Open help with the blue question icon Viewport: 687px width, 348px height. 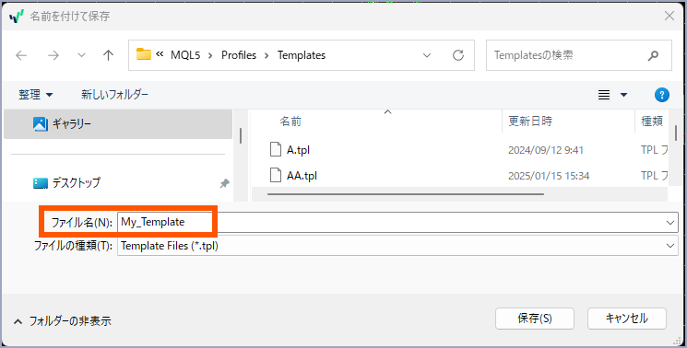pyautogui.click(x=661, y=95)
